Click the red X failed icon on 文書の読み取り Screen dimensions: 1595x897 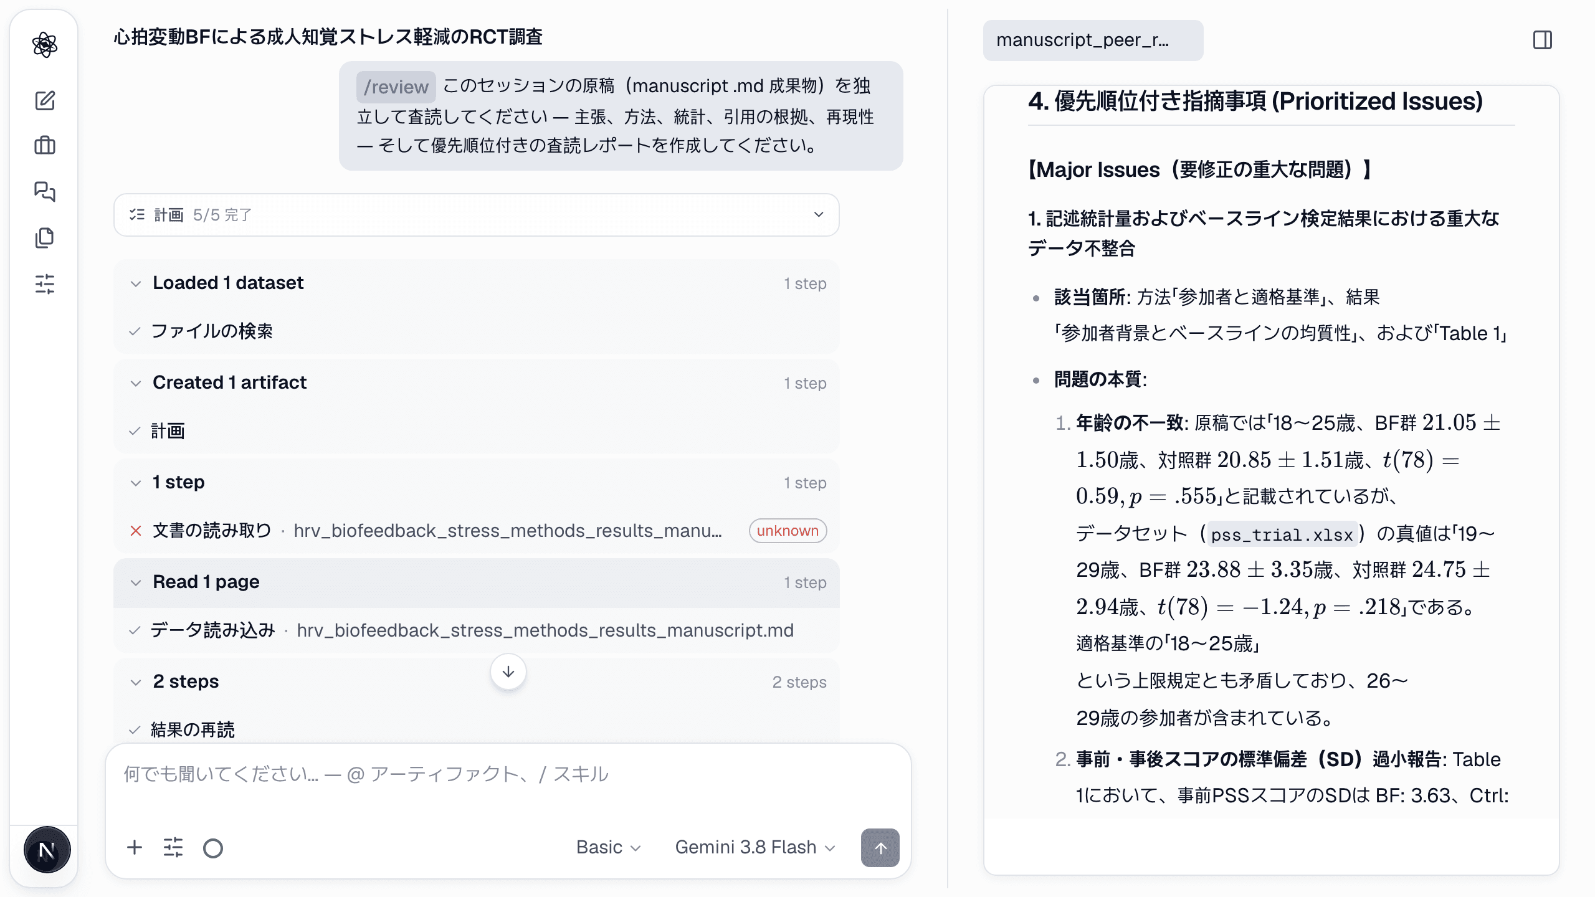[135, 531]
